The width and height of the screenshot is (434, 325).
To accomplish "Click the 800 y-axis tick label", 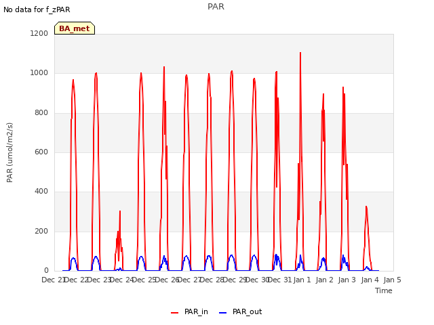I will tap(41, 113).
